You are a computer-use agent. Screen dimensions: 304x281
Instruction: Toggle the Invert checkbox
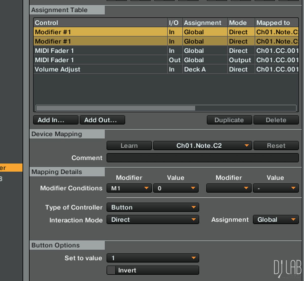pos(111,270)
